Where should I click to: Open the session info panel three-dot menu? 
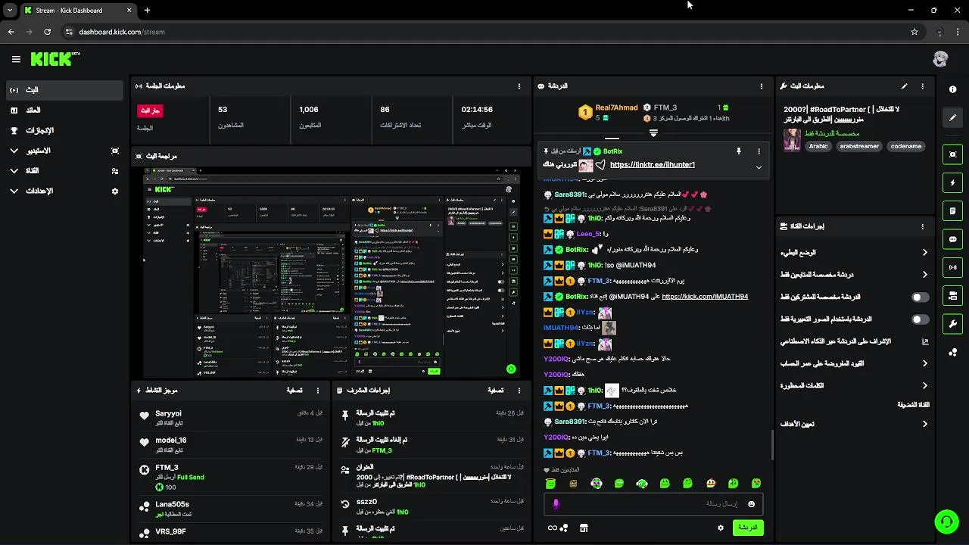pos(519,86)
